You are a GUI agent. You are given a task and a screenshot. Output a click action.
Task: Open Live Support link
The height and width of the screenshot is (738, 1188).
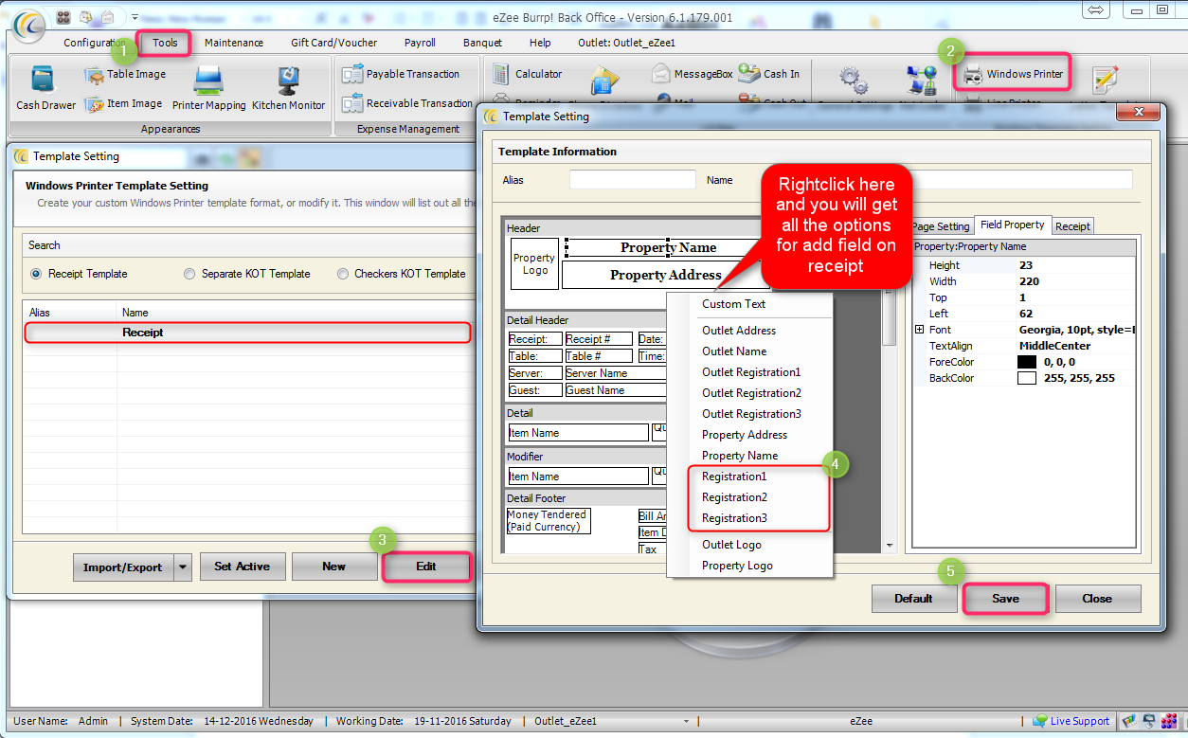pyautogui.click(x=1079, y=721)
